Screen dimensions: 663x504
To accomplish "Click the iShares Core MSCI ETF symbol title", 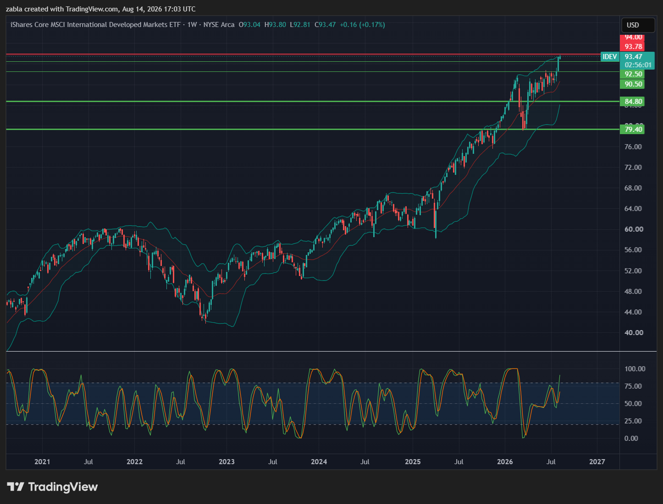I will tap(95, 25).
